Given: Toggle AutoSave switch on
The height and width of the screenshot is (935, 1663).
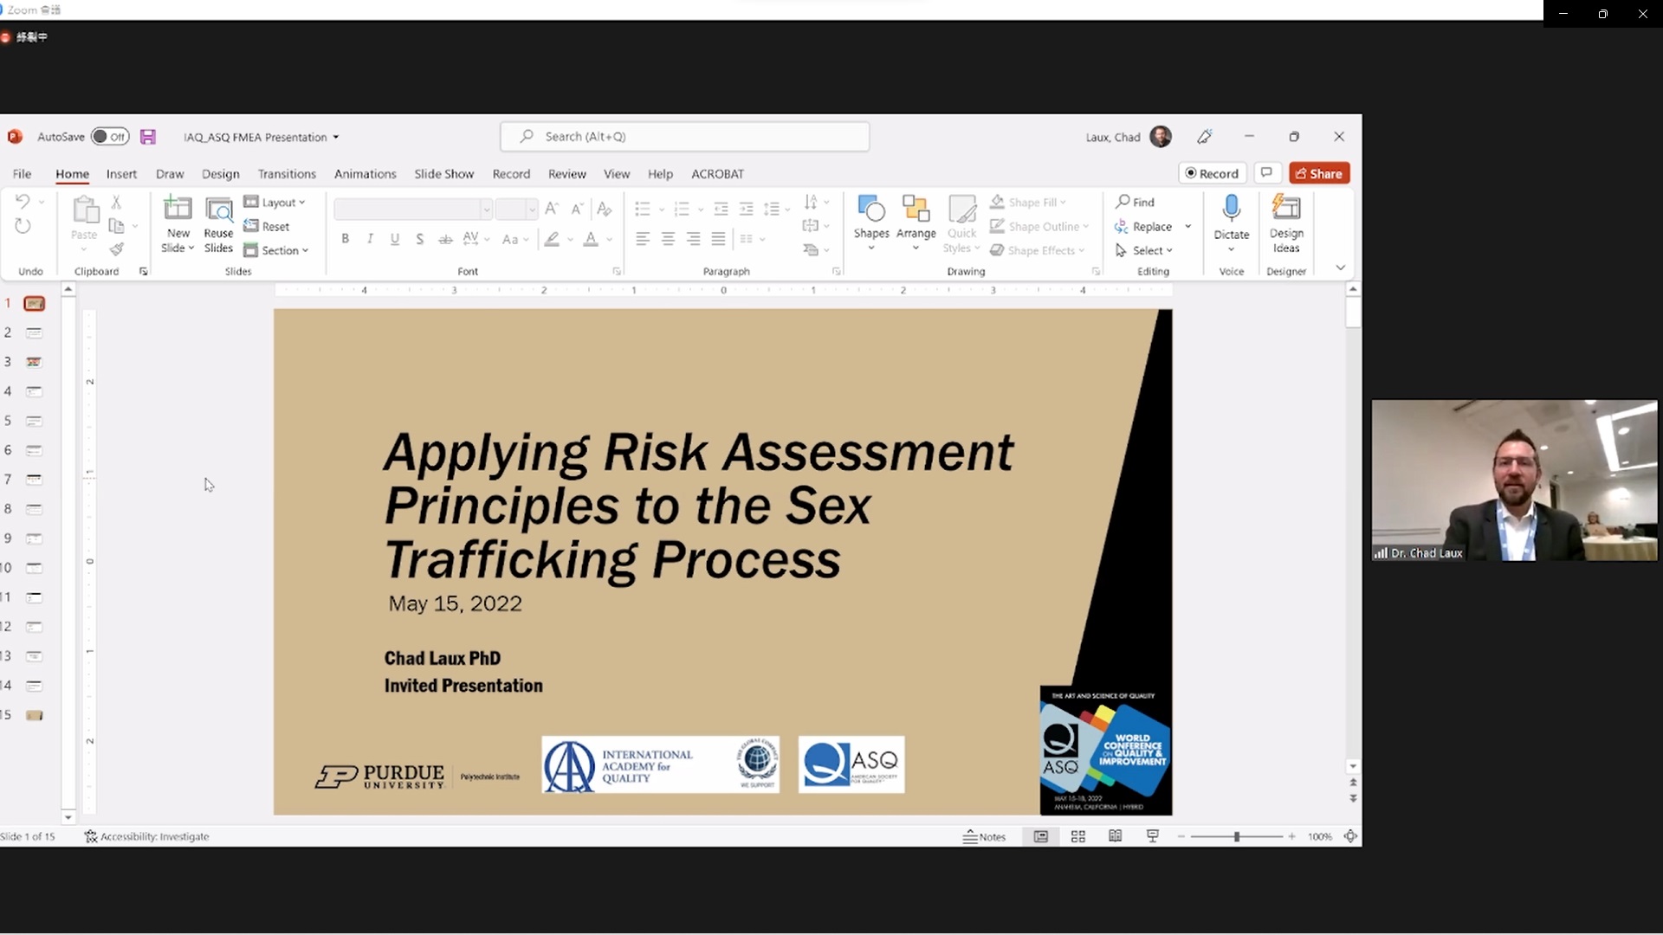Looking at the screenshot, I should (110, 137).
